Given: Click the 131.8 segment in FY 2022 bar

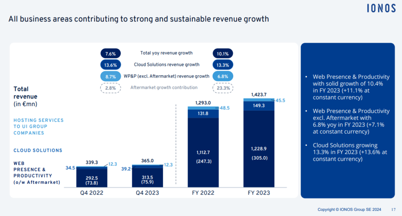Looking at the screenshot, I should coord(203,113).
